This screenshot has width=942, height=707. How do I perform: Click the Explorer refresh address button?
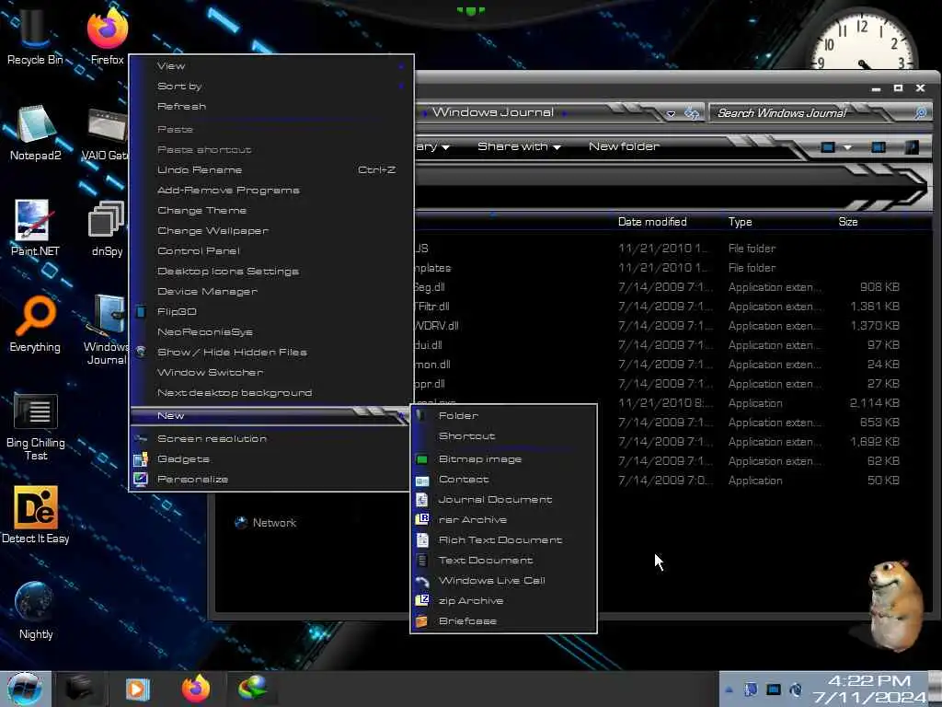click(692, 113)
